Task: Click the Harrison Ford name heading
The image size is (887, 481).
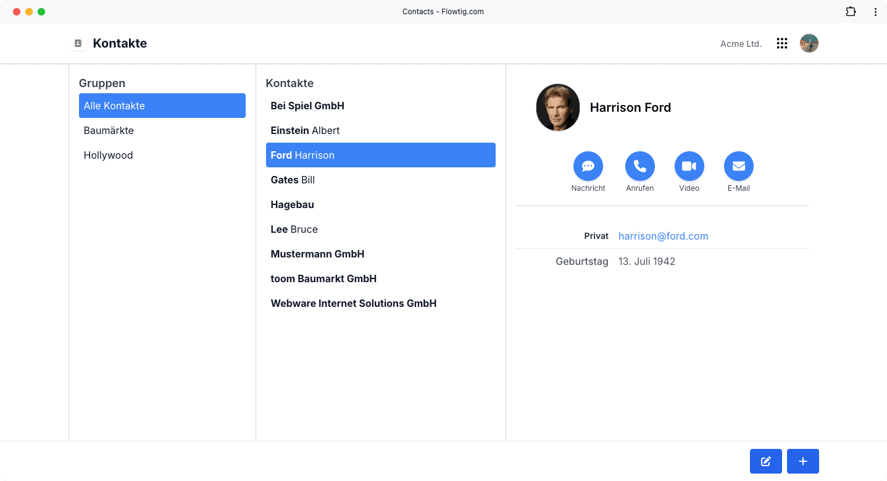Action: pos(630,107)
